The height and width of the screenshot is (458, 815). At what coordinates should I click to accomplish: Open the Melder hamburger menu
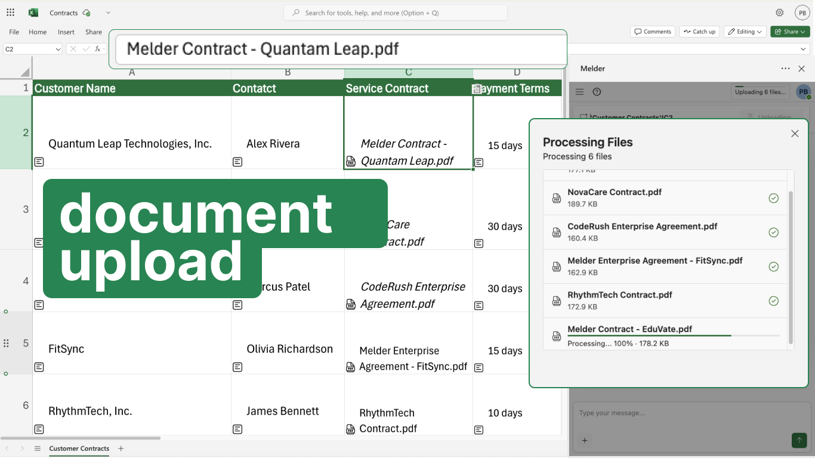pyautogui.click(x=579, y=92)
